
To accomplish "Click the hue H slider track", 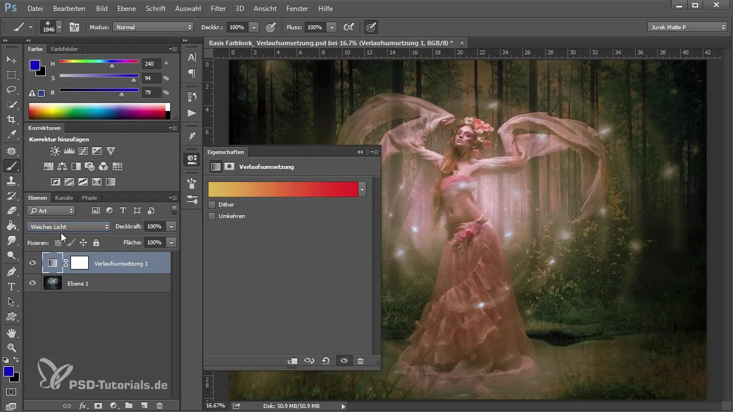I will 98,61.
